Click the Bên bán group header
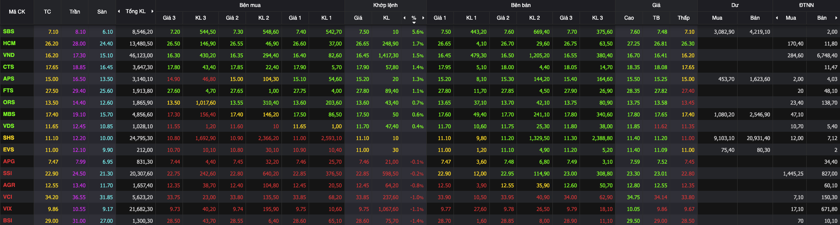 pos(521,5)
